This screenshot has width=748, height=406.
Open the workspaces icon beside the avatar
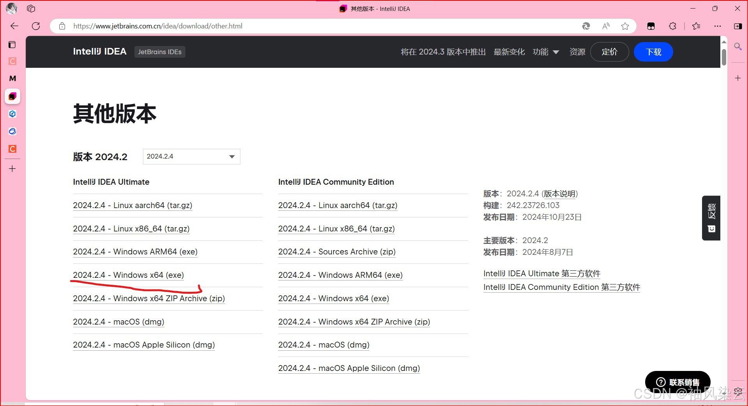pos(31,8)
